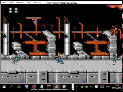Open the Wi-Fi network tray icon
Viewport: 123px width, 92px height.
coord(82,87)
